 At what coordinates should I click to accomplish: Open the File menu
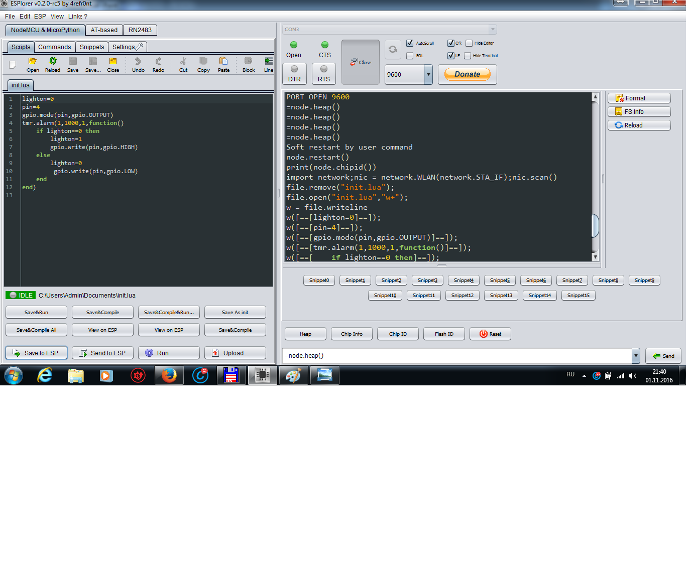tap(10, 17)
